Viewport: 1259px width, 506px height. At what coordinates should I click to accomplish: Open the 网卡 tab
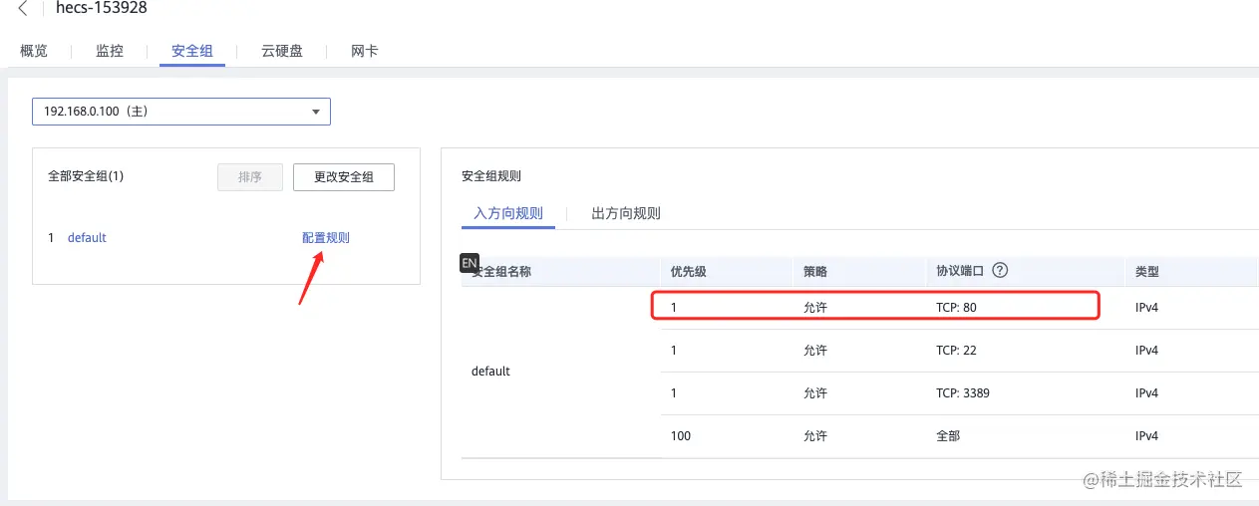click(x=365, y=51)
